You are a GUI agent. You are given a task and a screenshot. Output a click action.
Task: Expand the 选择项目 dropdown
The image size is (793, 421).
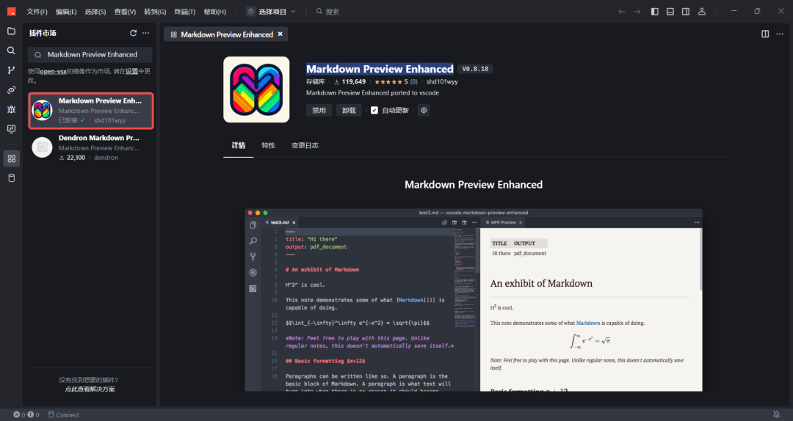270,12
